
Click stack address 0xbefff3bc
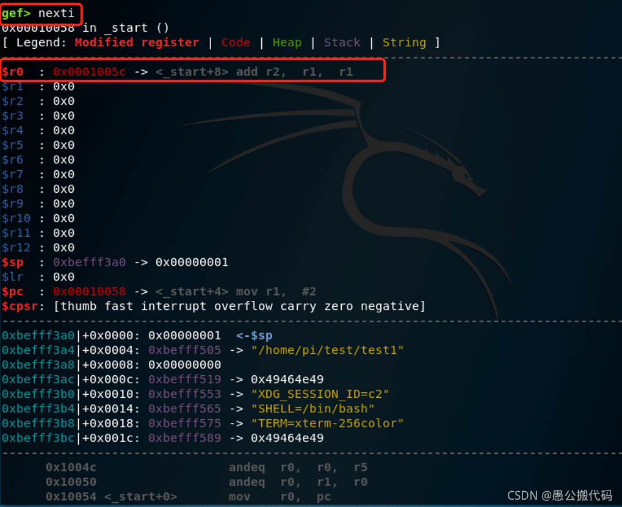coord(38,439)
